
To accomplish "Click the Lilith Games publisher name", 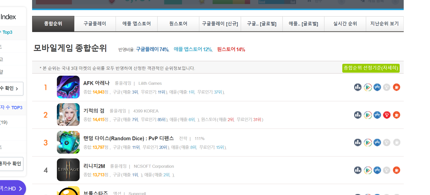I will [150, 83].
